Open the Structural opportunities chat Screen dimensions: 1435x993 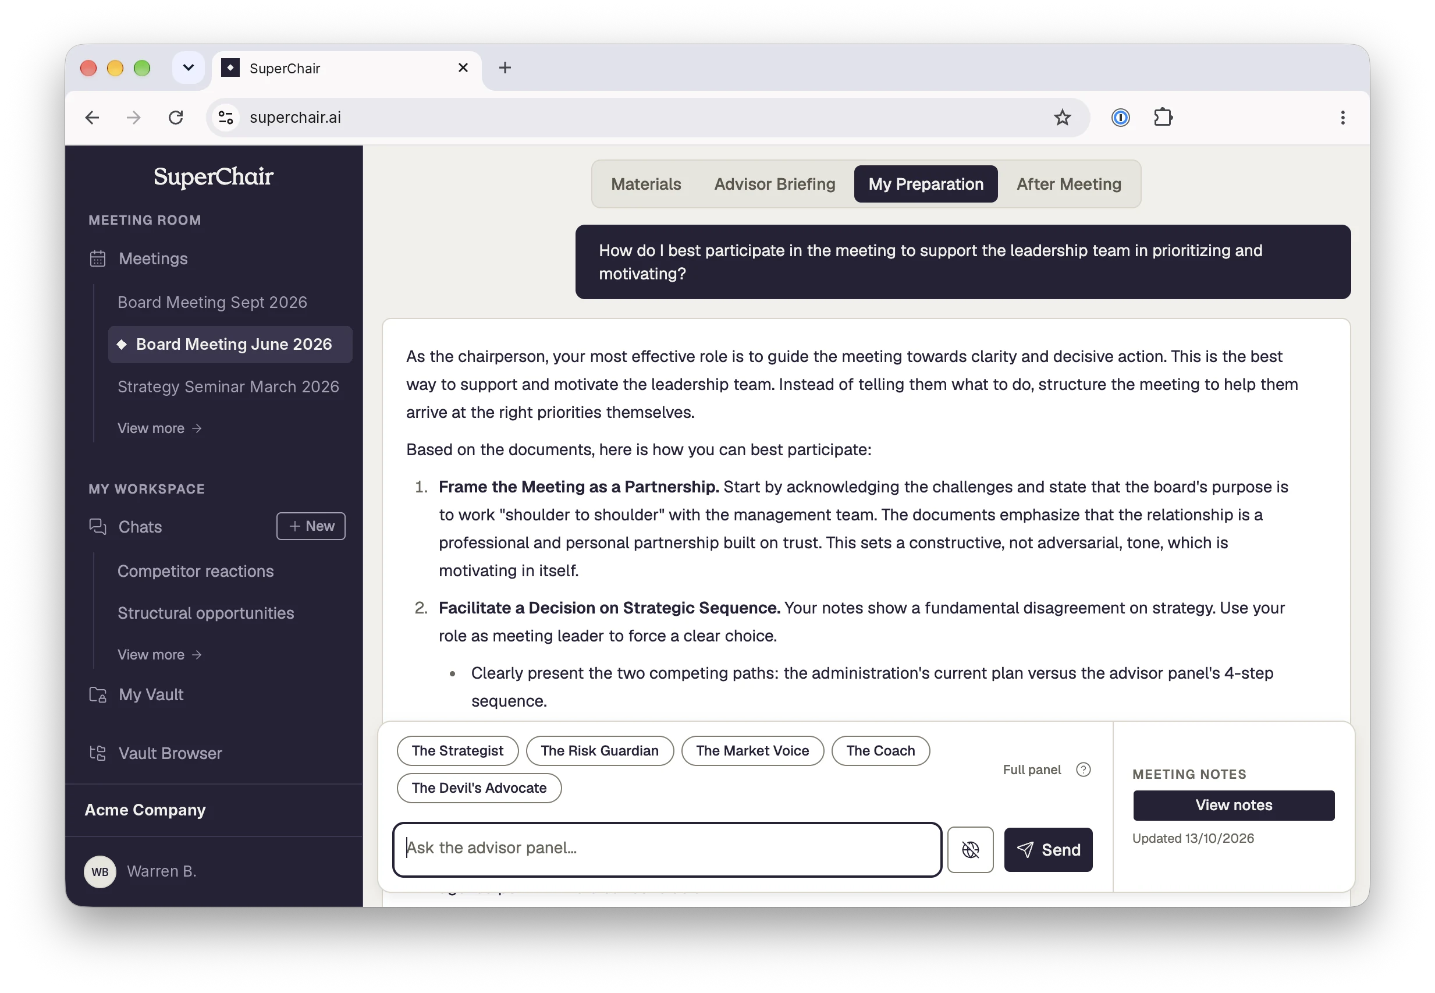point(205,613)
